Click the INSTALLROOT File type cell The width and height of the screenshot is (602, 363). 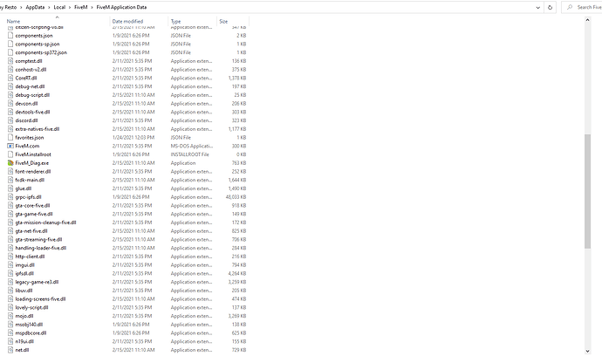[x=189, y=154]
